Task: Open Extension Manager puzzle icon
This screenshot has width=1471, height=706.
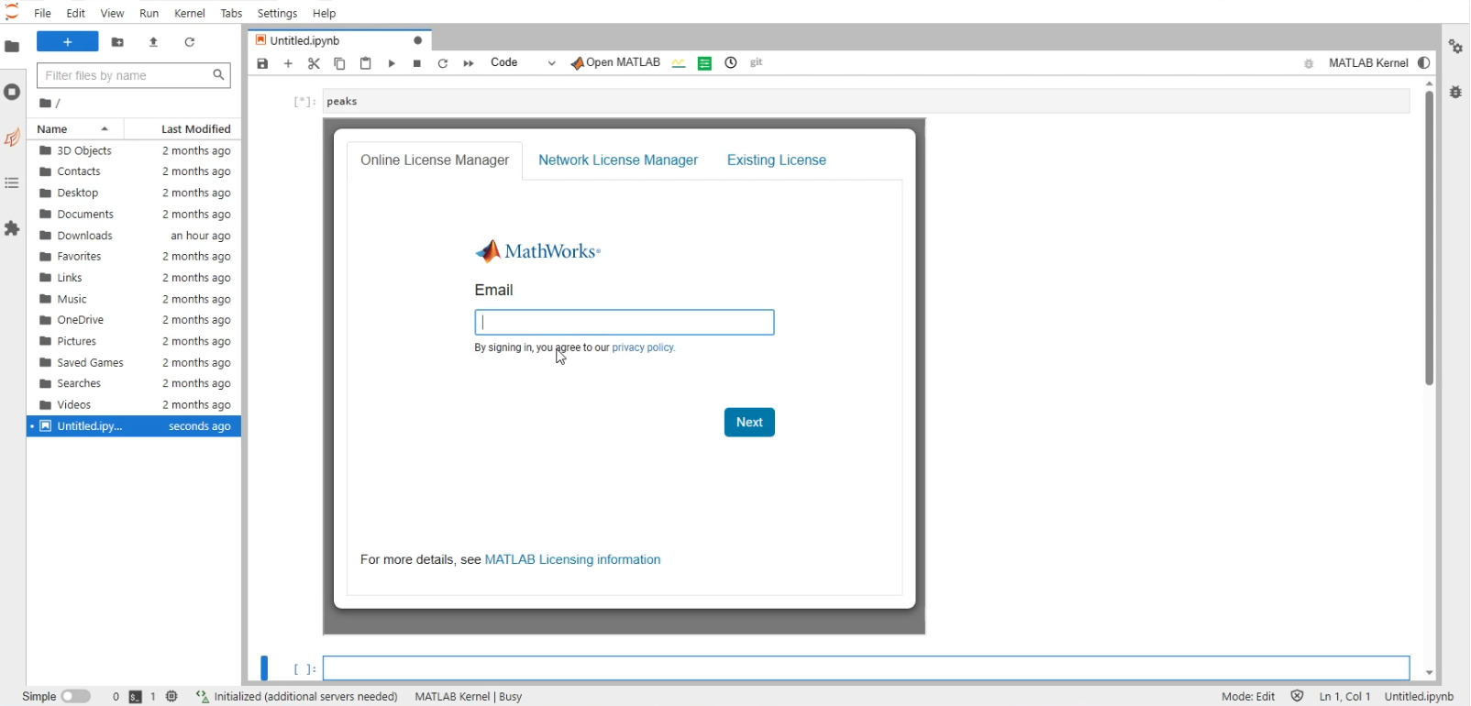Action: coord(12,228)
